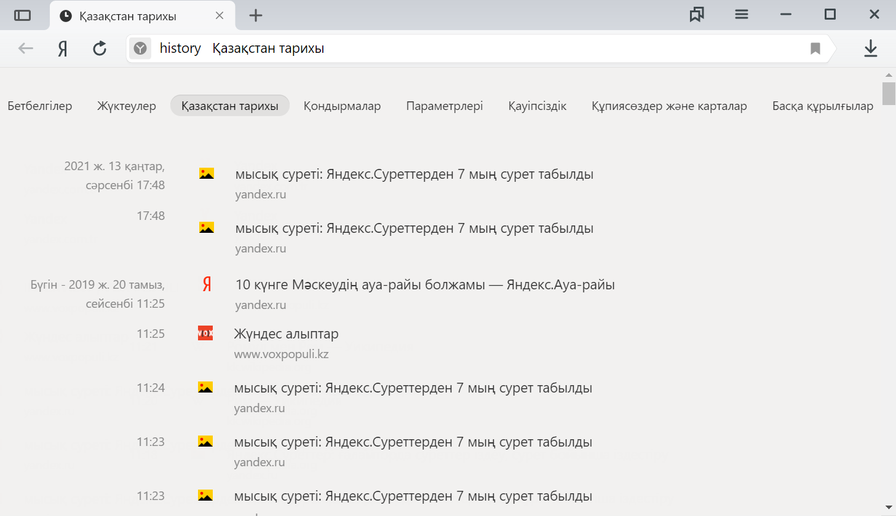
Task: Reload the page
Action: 100,49
